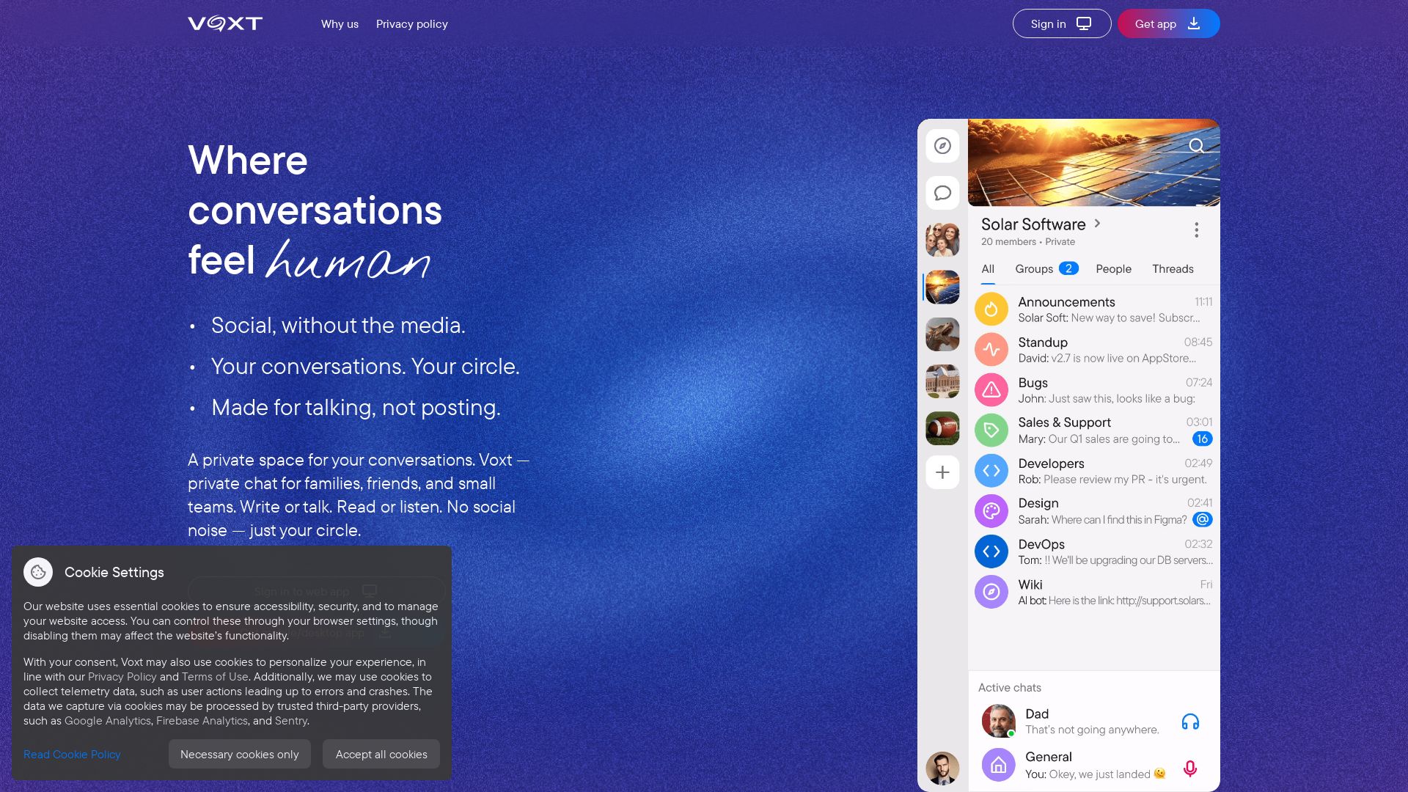Open Privacy policy in top navigation
The width and height of the screenshot is (1408, 792).
coord(412,23)
